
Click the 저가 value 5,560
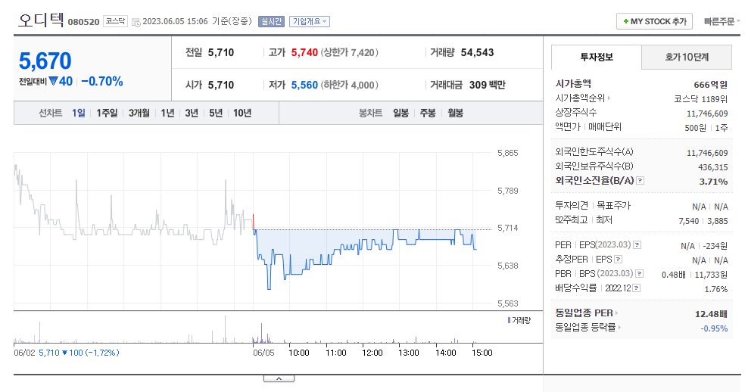[304, 85]
